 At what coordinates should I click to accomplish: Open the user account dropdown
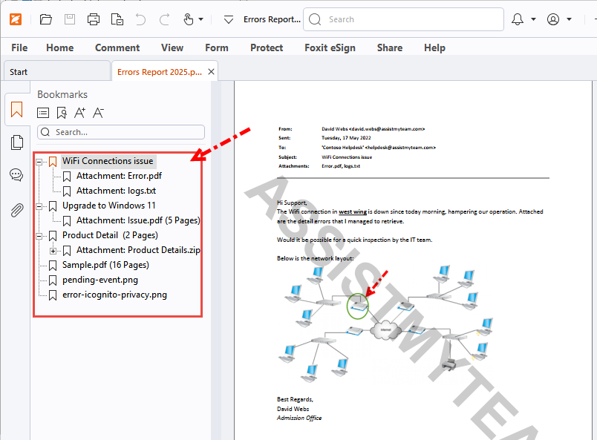(x=569, y=19)
